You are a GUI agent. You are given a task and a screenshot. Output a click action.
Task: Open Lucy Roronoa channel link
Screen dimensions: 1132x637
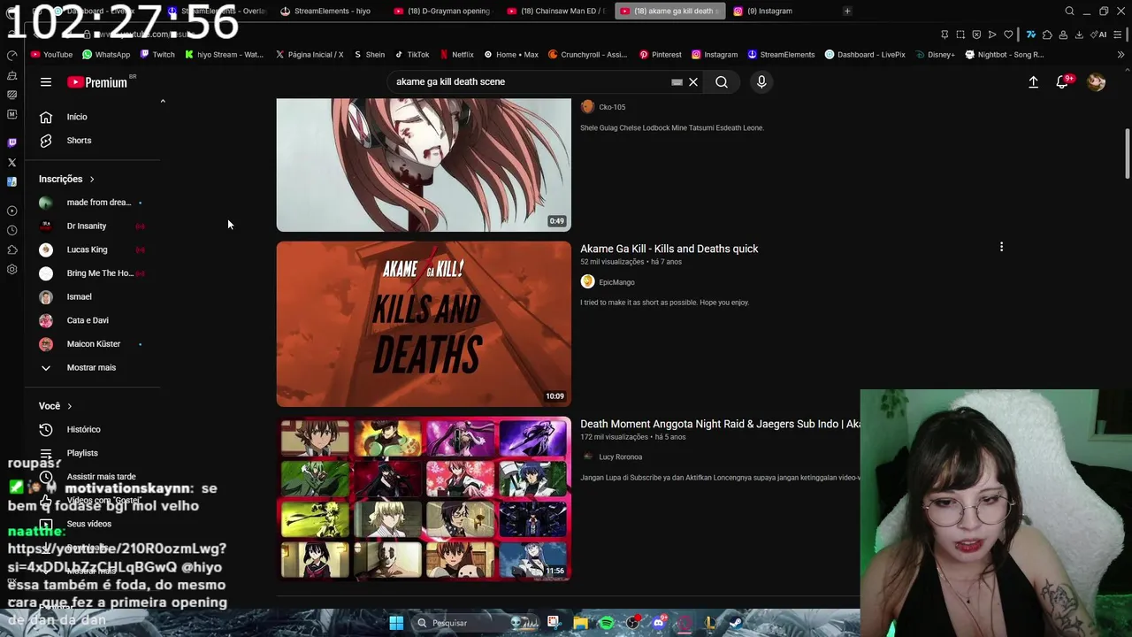(620, 457)
